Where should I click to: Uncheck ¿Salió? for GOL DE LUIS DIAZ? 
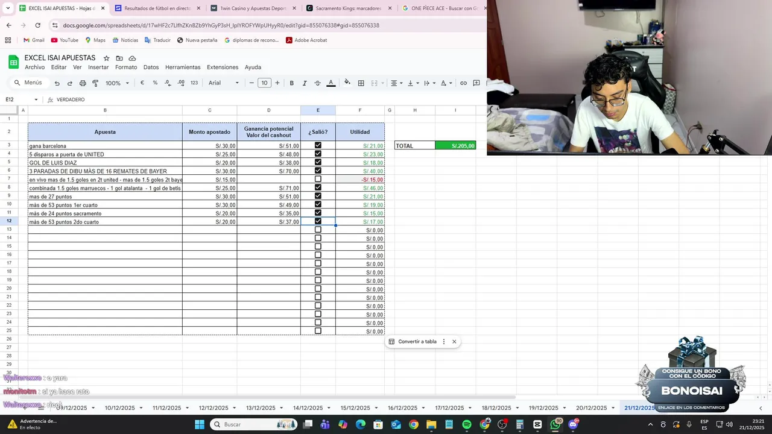click(318, 162)
